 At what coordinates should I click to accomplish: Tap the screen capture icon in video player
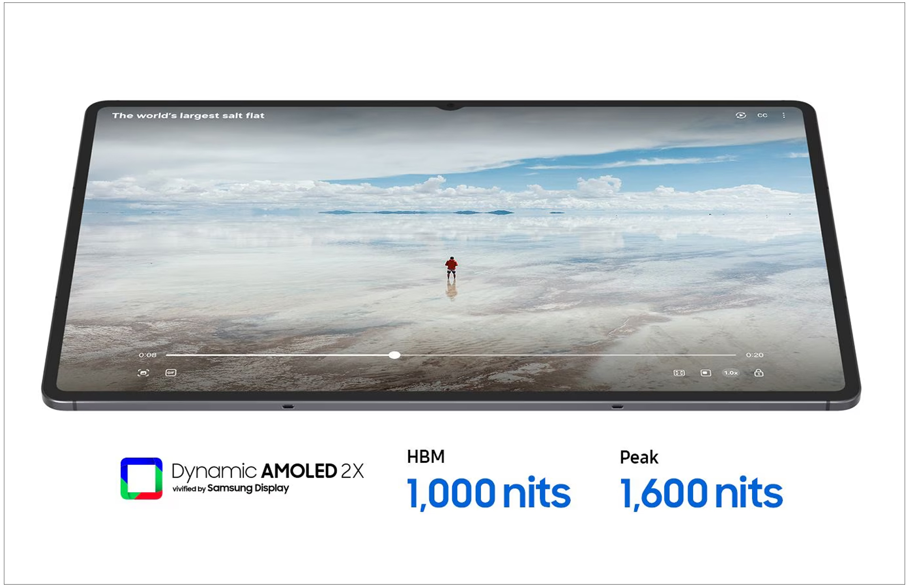[x=143, y=373]
